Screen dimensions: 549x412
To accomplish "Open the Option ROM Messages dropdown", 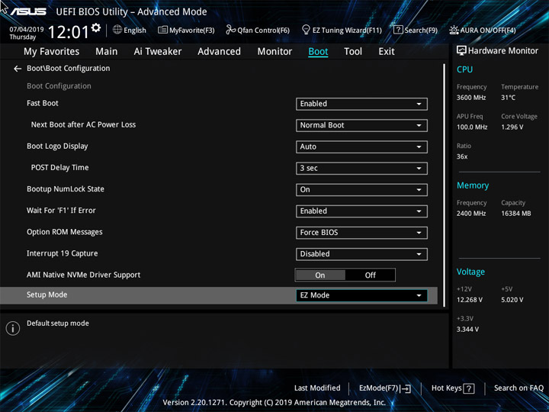I will (x=361, y=233).
